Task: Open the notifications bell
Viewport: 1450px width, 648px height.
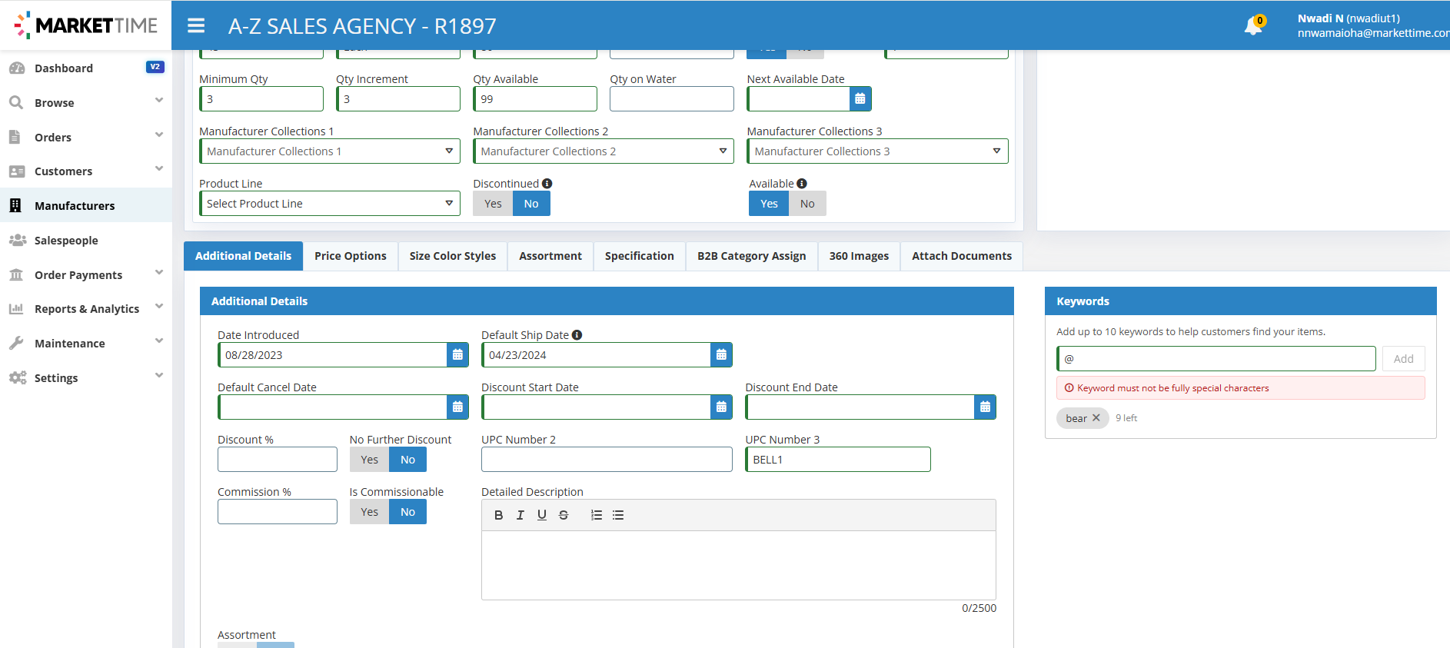Action: (1253, 26)
